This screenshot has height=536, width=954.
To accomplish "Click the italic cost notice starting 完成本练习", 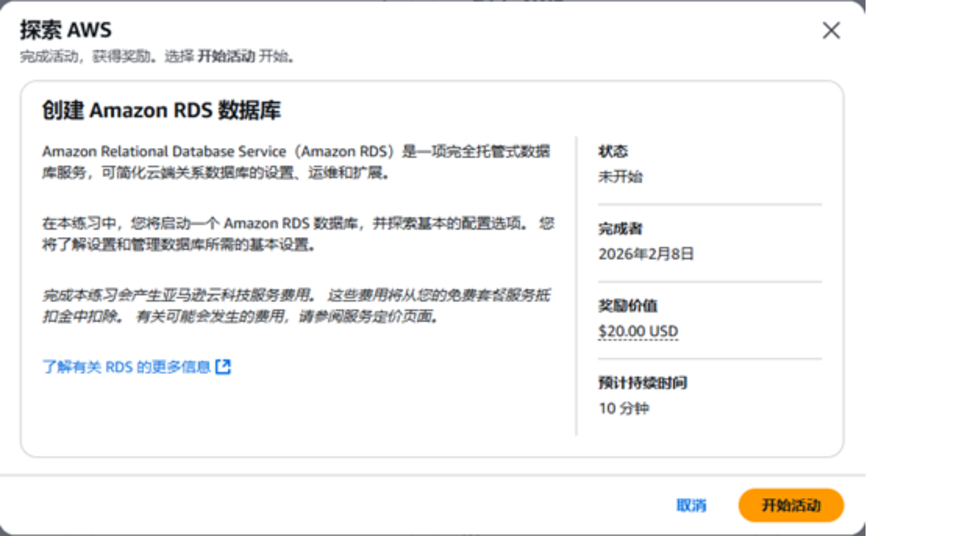I will (296, 305).
